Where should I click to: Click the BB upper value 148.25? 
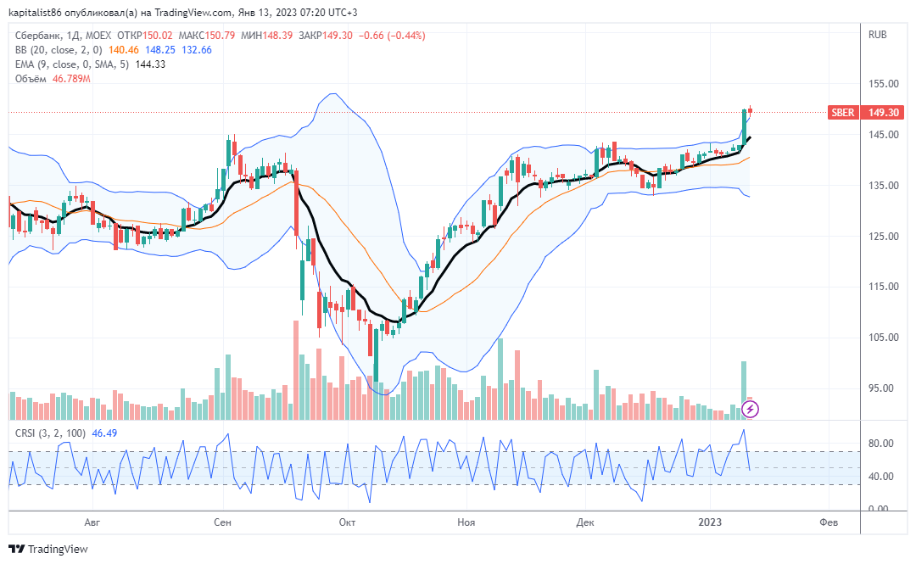(160, 50)
